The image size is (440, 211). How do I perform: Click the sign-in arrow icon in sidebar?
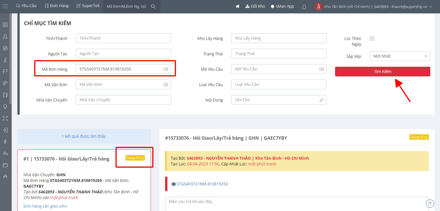point(5,130)
